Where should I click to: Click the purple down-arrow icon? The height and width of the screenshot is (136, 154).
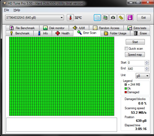[x=130, y=18]
